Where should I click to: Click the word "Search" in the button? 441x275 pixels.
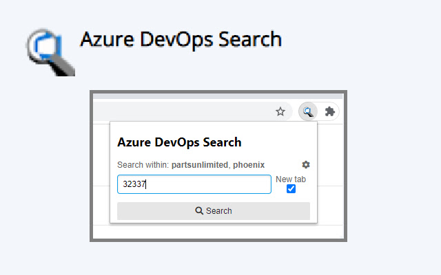coord(219,211)
